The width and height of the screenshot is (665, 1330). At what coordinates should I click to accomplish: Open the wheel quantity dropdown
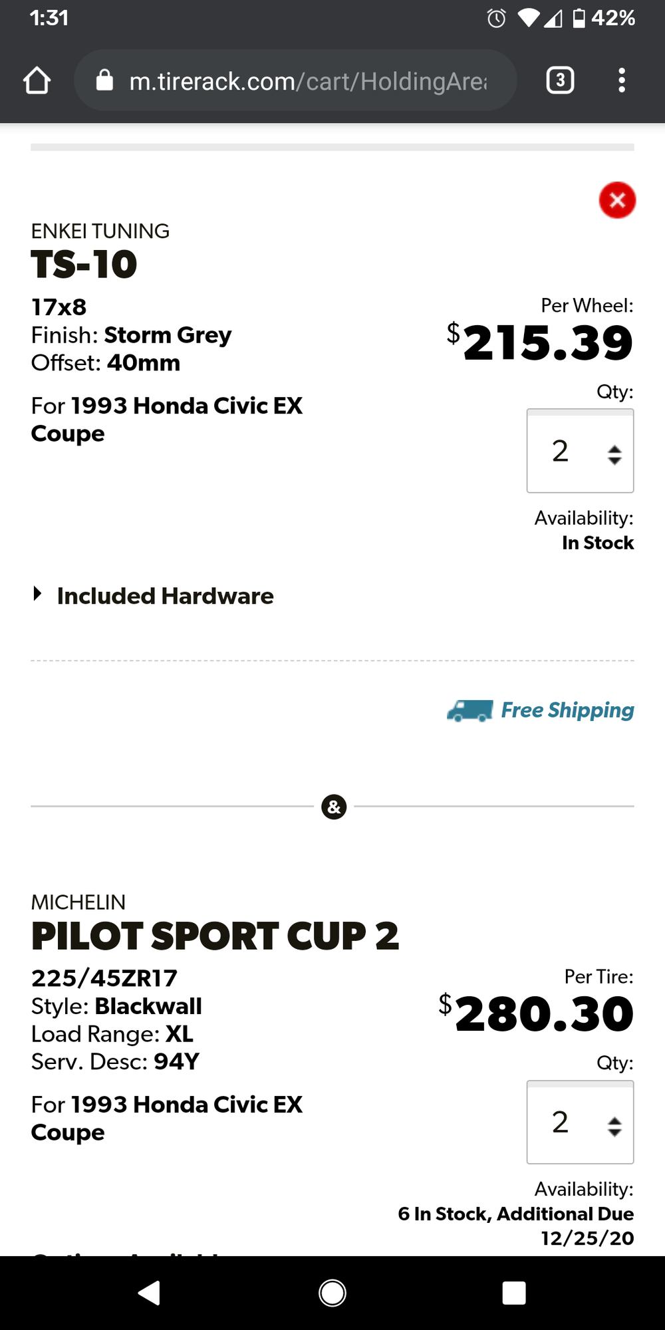(580, 451)
